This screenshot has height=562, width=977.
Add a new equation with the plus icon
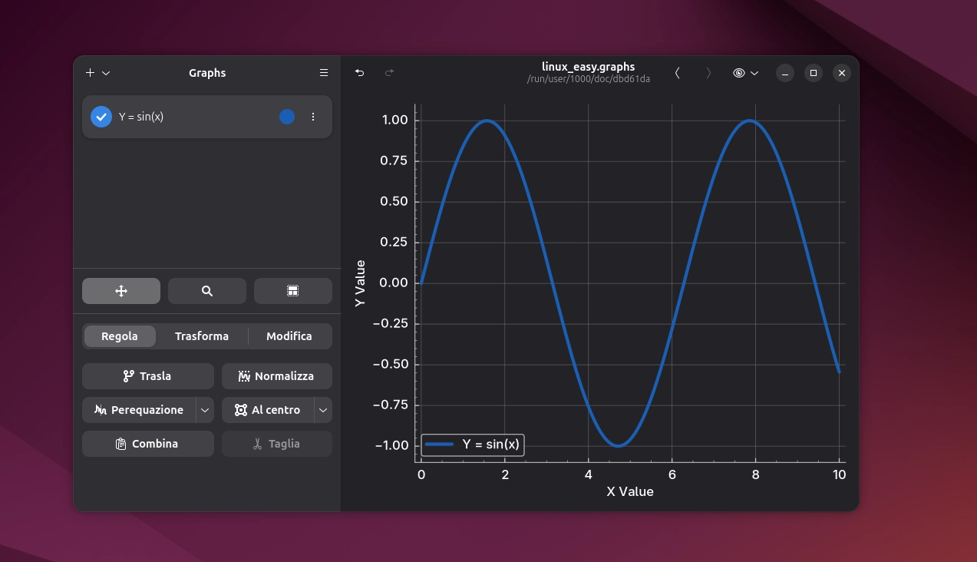point(88,72)
